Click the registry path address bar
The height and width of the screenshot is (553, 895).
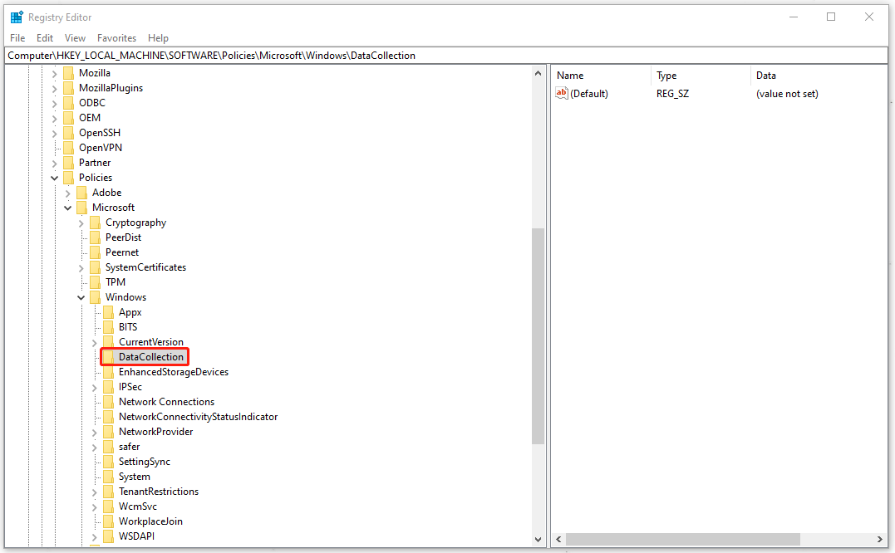point(447,56)
